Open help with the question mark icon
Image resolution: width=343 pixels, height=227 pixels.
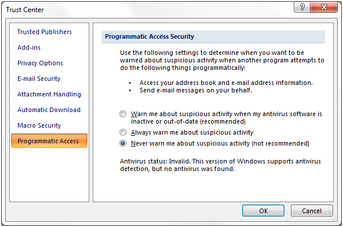tap(302, 7)
